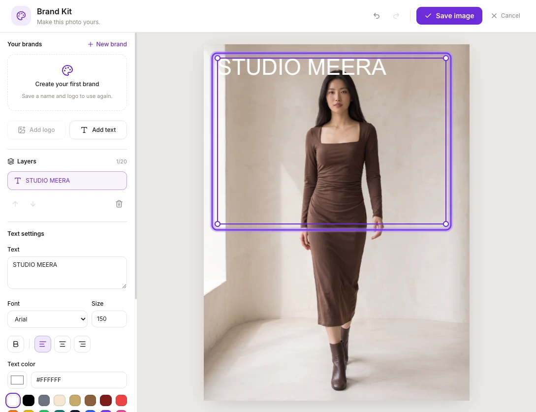Click the Text textarea containing STUDIO MEERA
536x412 pixels.
click(x=67, y=273)
